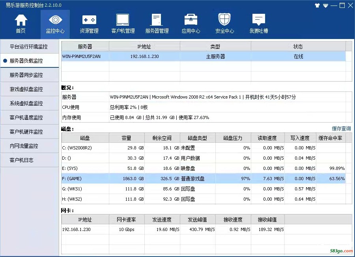Viewport: 355px width, 257px height.
Task: Select disk row H: (WKS2)
Action: pyautogui.click(x=204, y=199)
